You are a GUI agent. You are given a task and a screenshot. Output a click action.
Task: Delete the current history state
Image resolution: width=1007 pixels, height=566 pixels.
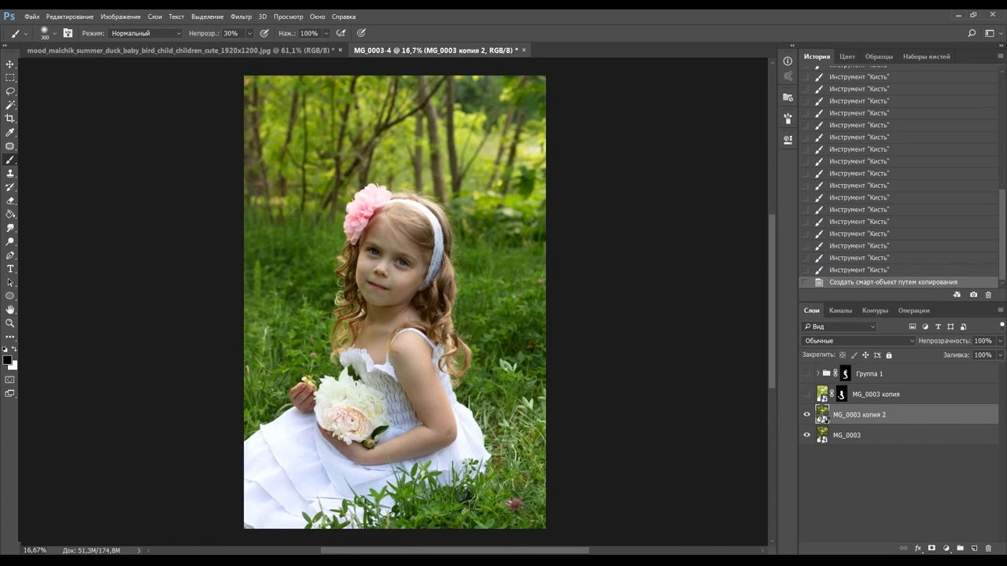click(x=988, y=295)
